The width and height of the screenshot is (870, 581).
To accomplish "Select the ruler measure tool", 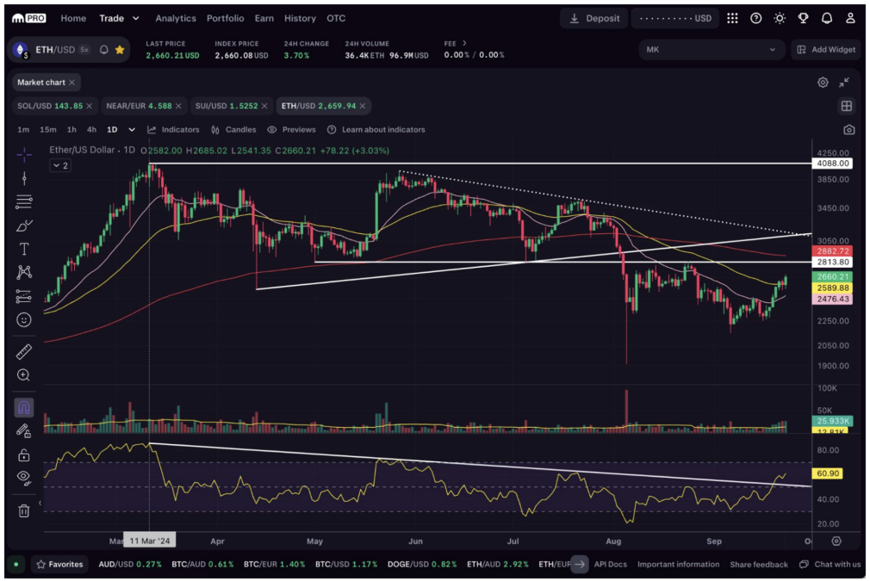I will (x=24, y=351).
